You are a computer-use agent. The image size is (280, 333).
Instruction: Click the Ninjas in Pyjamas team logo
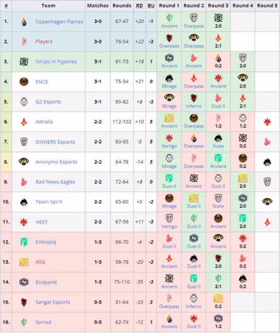point(24,61)
